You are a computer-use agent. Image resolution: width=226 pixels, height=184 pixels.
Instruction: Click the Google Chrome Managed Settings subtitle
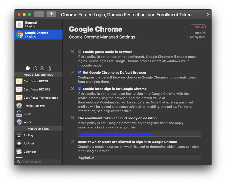102,37
